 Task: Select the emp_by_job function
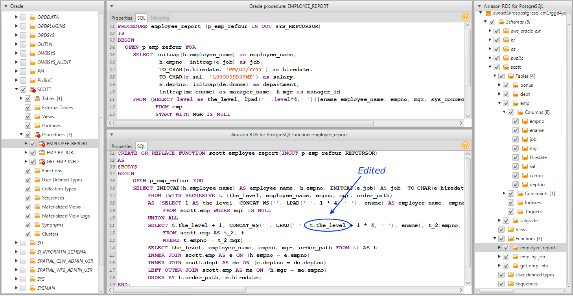point(532,257)
